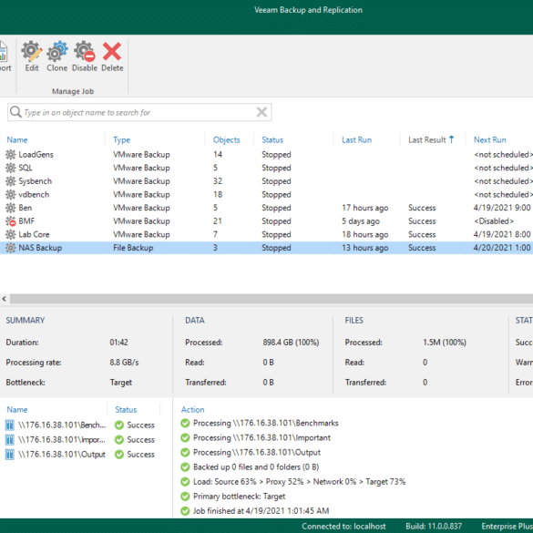Select 'Job finished at 4/19/2021' line

(261, 511)
